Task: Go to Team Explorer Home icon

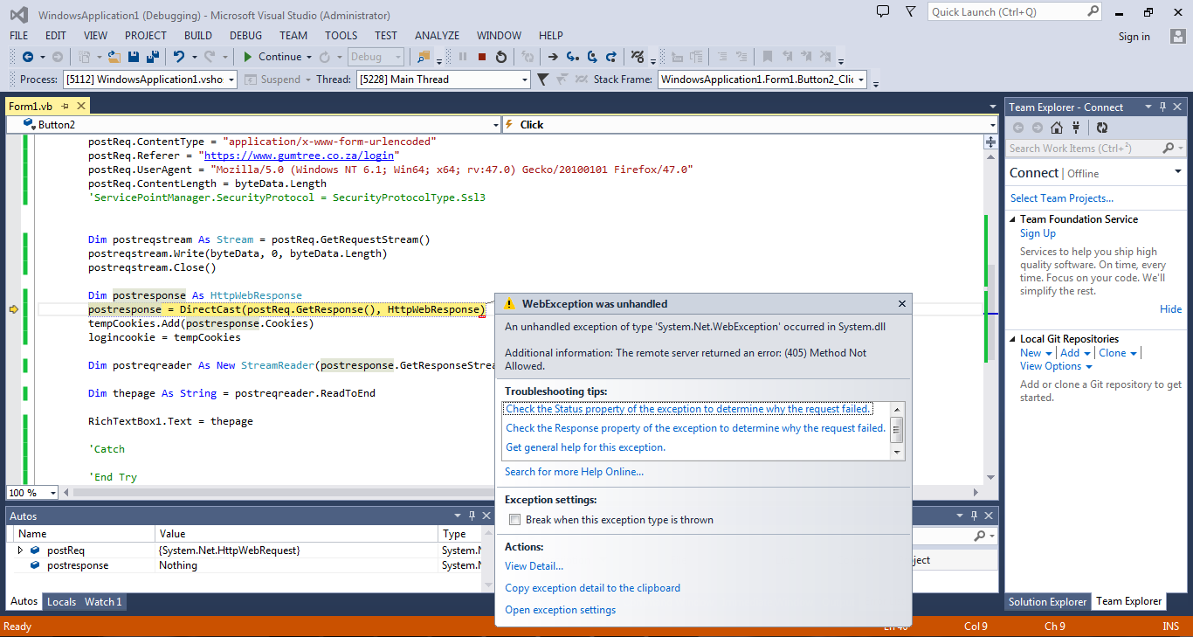Action: click(x=1056, y=128)
